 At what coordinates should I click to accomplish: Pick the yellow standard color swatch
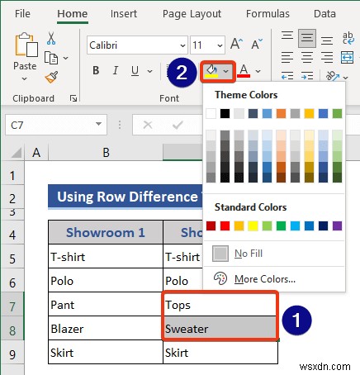253,225
